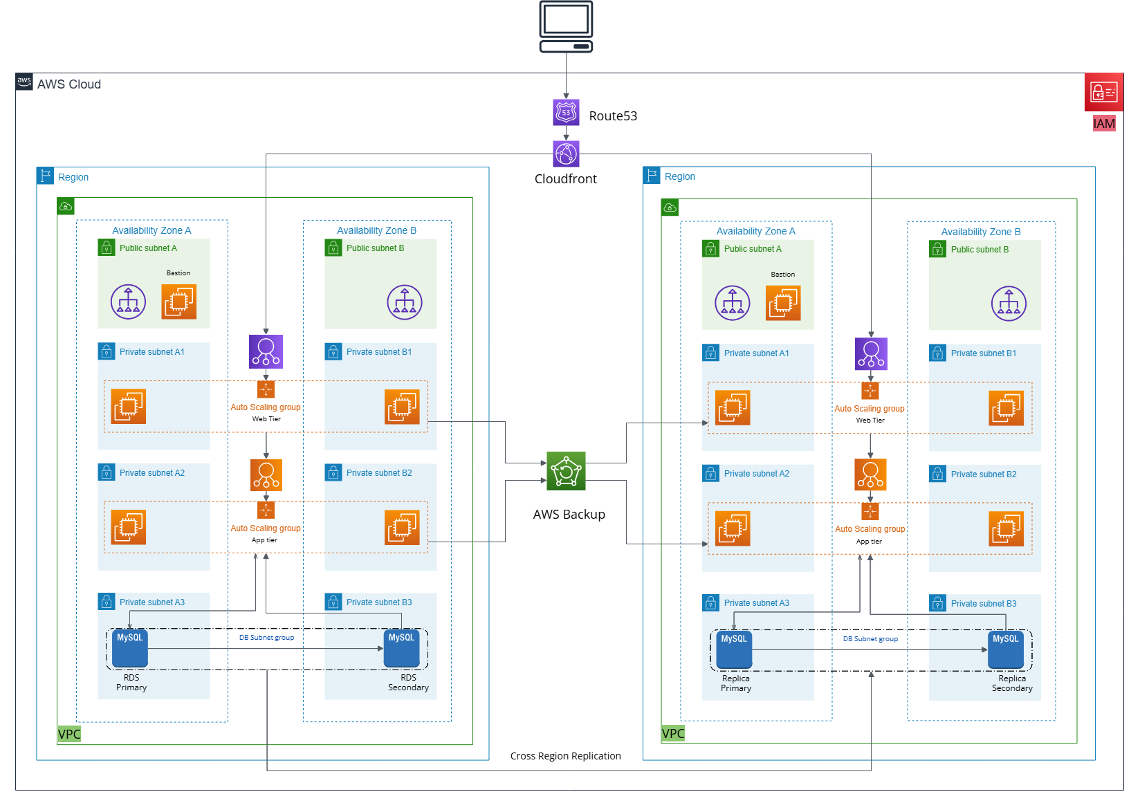
Task: Select orange App tier load balancer, right Region
Action: (x=870, y=474)
